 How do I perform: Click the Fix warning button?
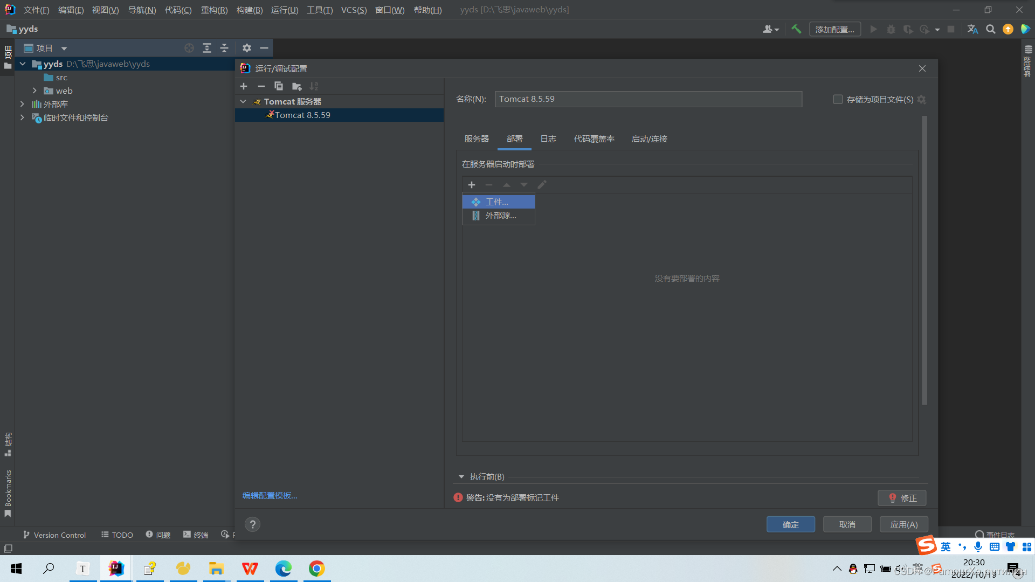pos(902,498)
